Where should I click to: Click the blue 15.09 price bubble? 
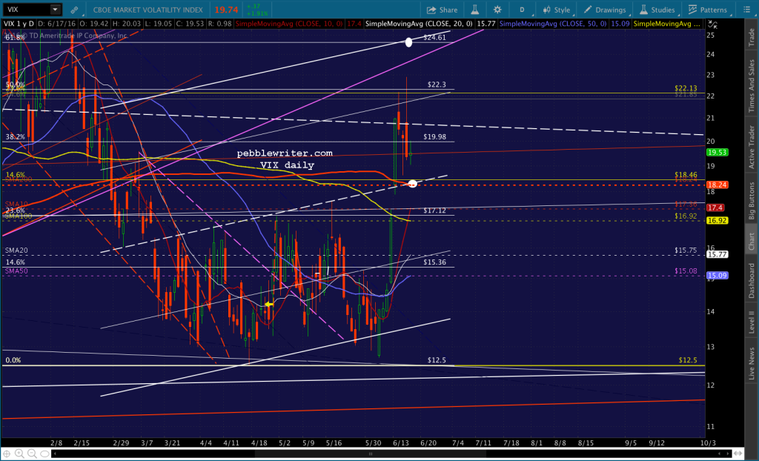717,276
